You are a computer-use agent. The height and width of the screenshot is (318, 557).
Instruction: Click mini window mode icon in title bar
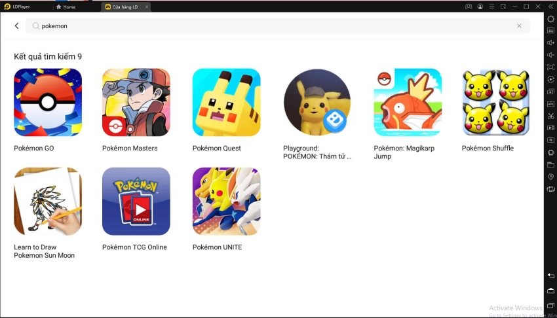pyautogui.click(x=503, y=7)
